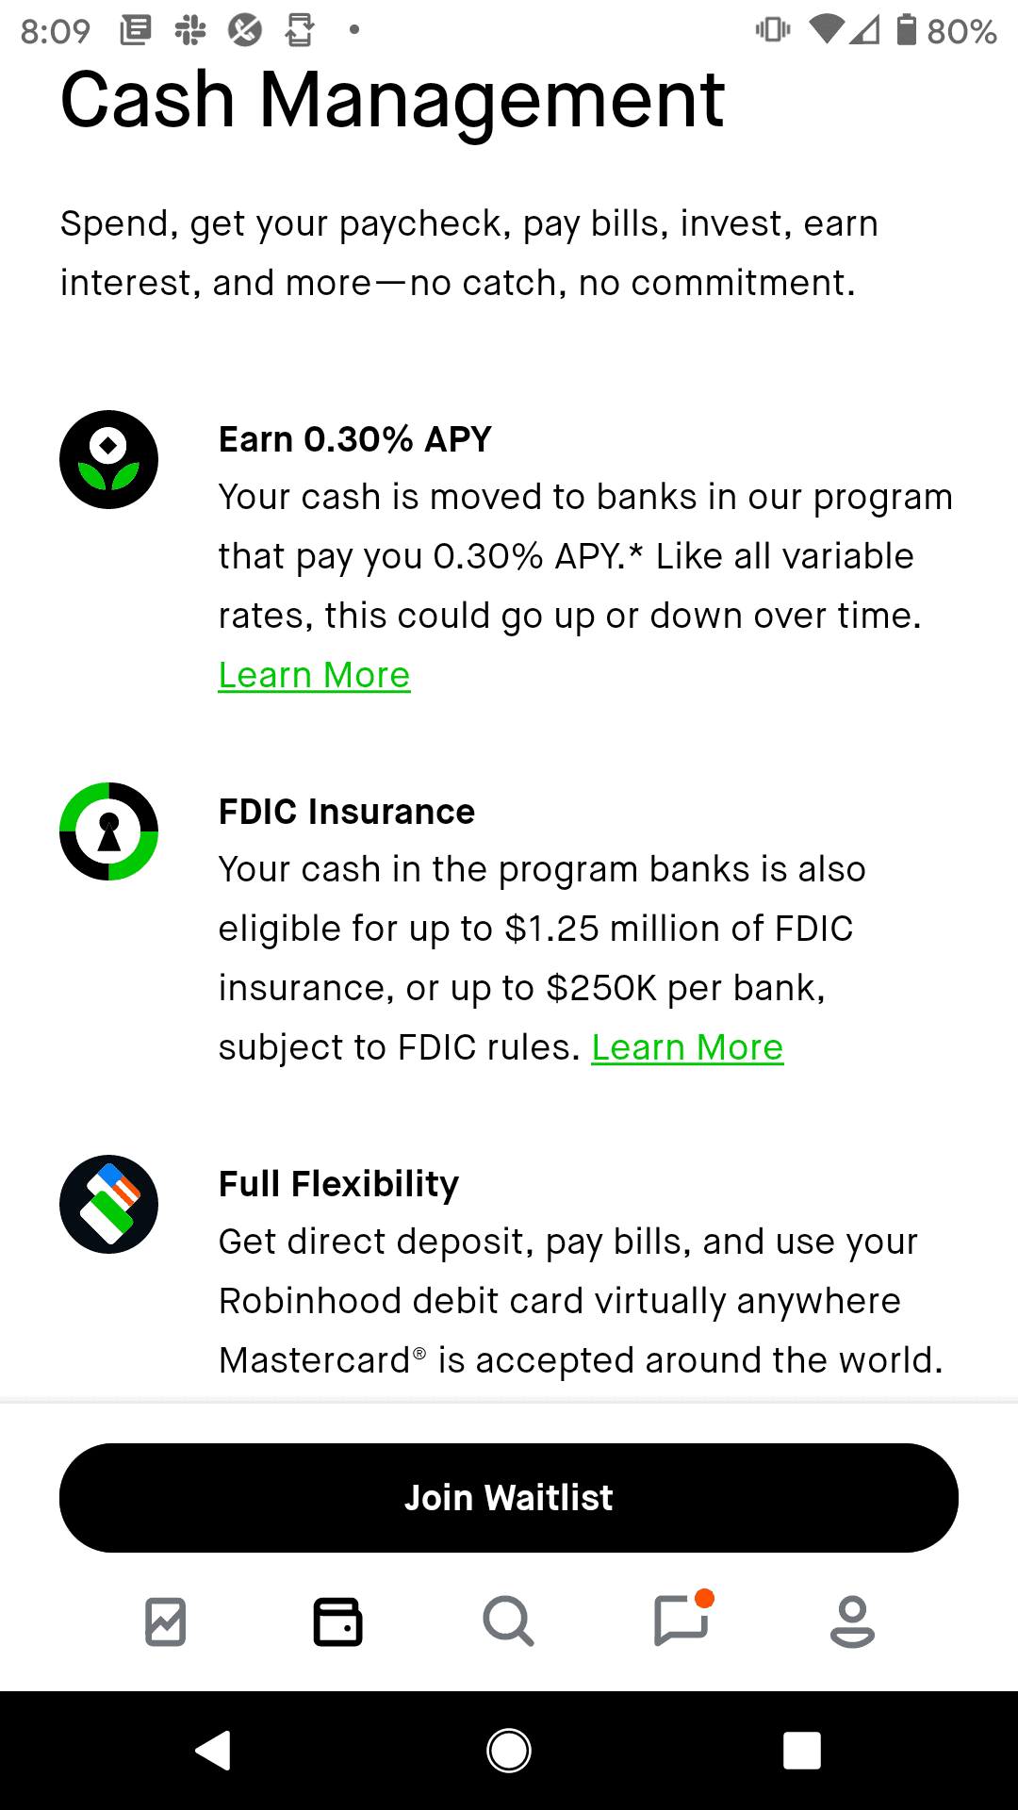Open Learn More in FDIC Insurance section

pyautogui.click(x=687, y=1046)
